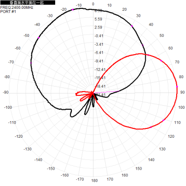Click the 180 degree angle label
Image resolution: width=186 pixels, height=186 pixels.
(x=94, y=181)
